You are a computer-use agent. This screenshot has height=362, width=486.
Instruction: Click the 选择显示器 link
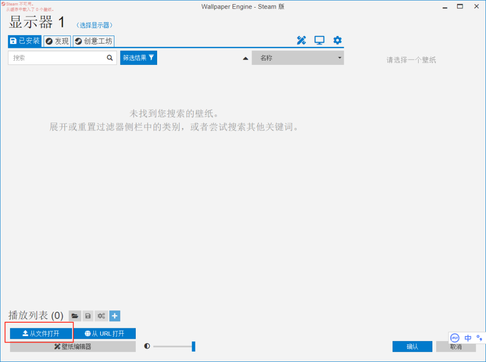point(94,25)
